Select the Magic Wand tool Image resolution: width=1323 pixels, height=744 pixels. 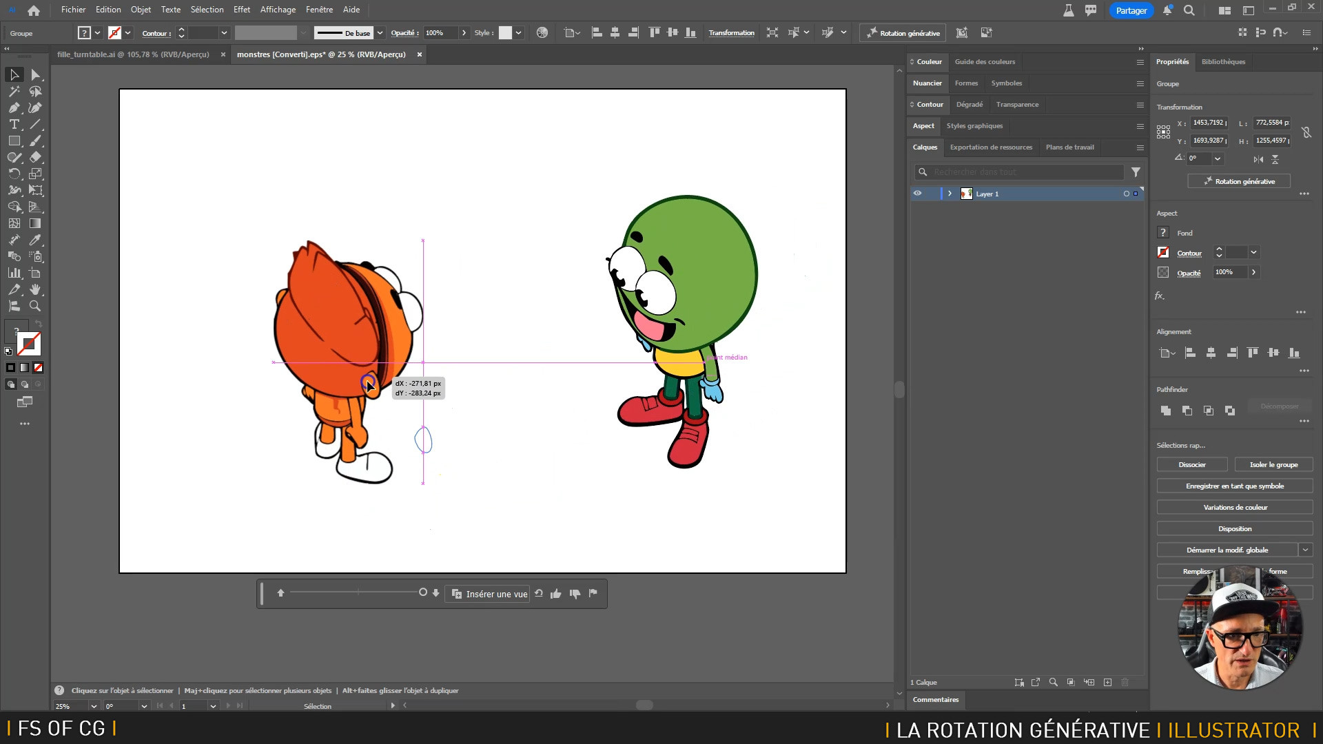click(x=14, y=91)
